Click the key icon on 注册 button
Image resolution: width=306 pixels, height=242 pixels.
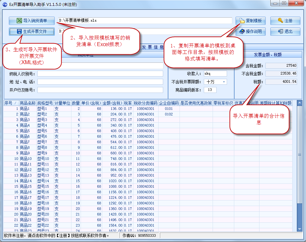click(x=280, y=21)
